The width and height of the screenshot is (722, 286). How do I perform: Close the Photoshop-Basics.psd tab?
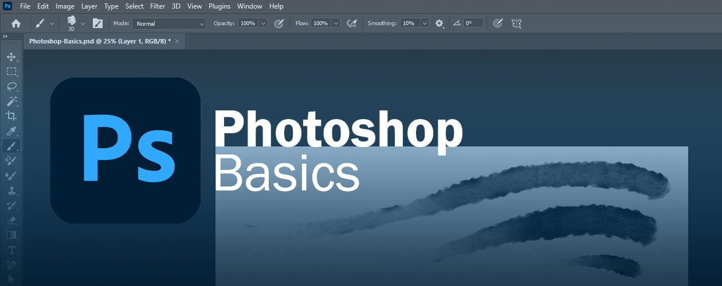pyautogui.click(x=177, y=41)
